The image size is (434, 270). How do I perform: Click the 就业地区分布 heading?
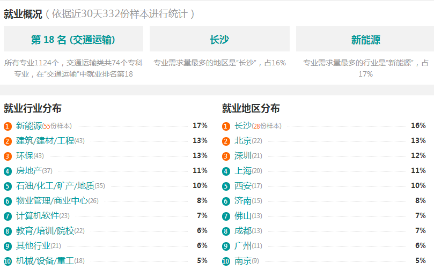(251, 108)
